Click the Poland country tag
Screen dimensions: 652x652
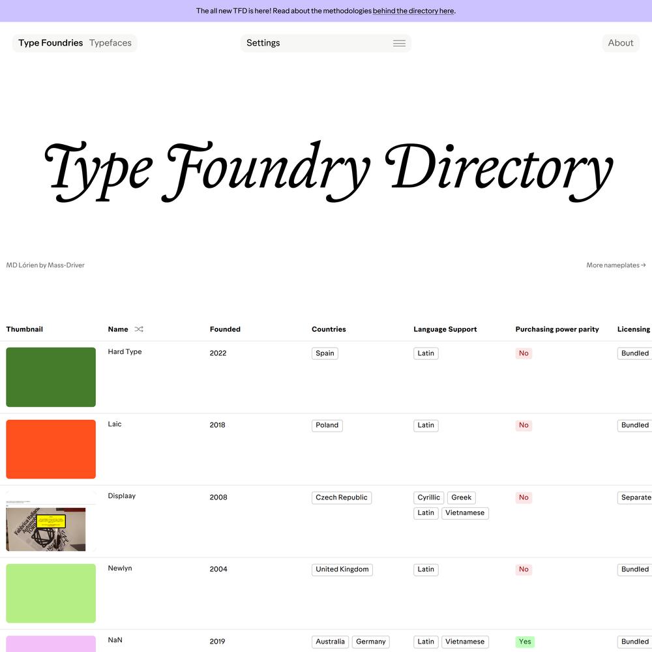[x=327, y=425]
